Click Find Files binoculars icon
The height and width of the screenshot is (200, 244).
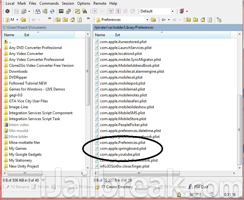click(x=84, y=11)
